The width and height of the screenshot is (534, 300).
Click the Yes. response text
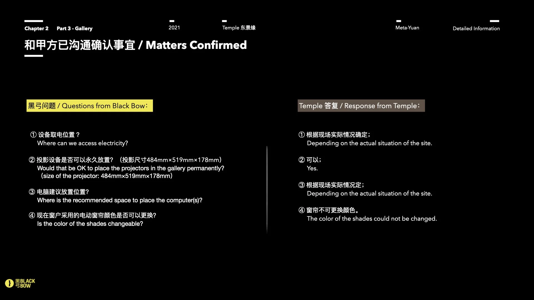coord(312,168)
